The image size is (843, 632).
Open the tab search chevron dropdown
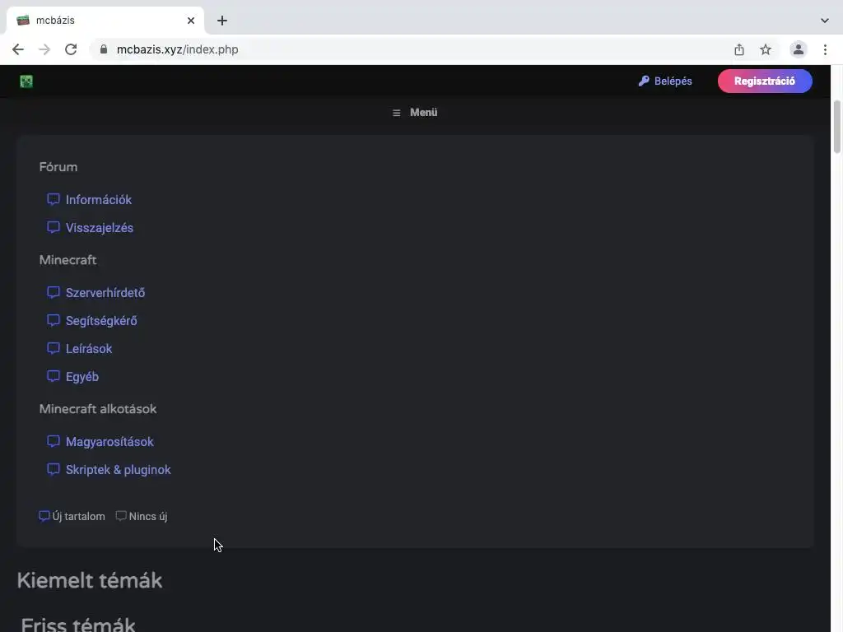[825, 21]
